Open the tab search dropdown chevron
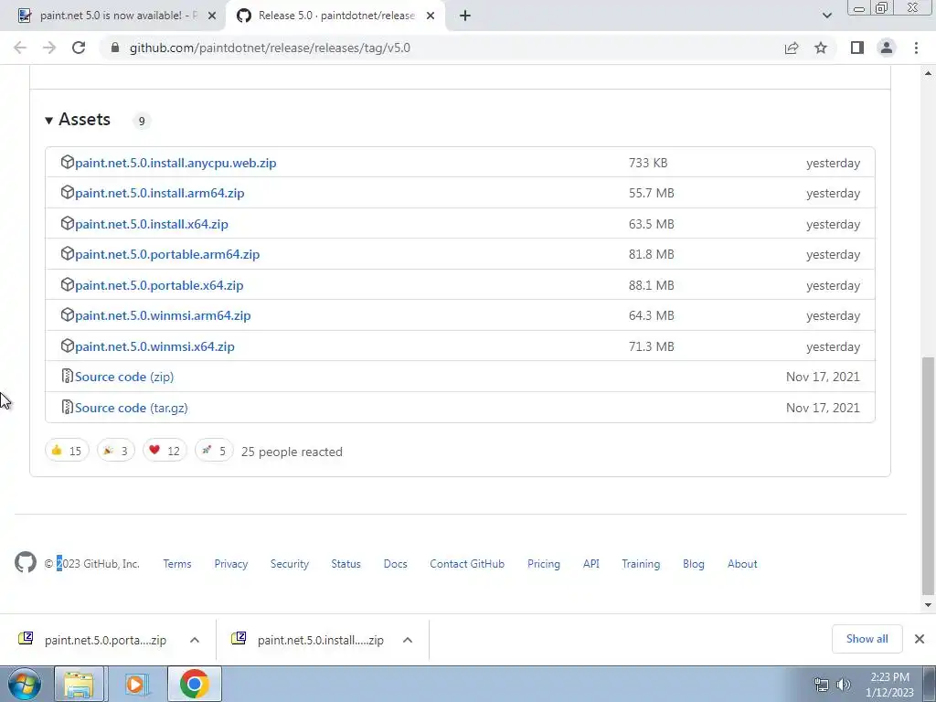The height and width of the screenshot is (702, 936). (826, 16)
